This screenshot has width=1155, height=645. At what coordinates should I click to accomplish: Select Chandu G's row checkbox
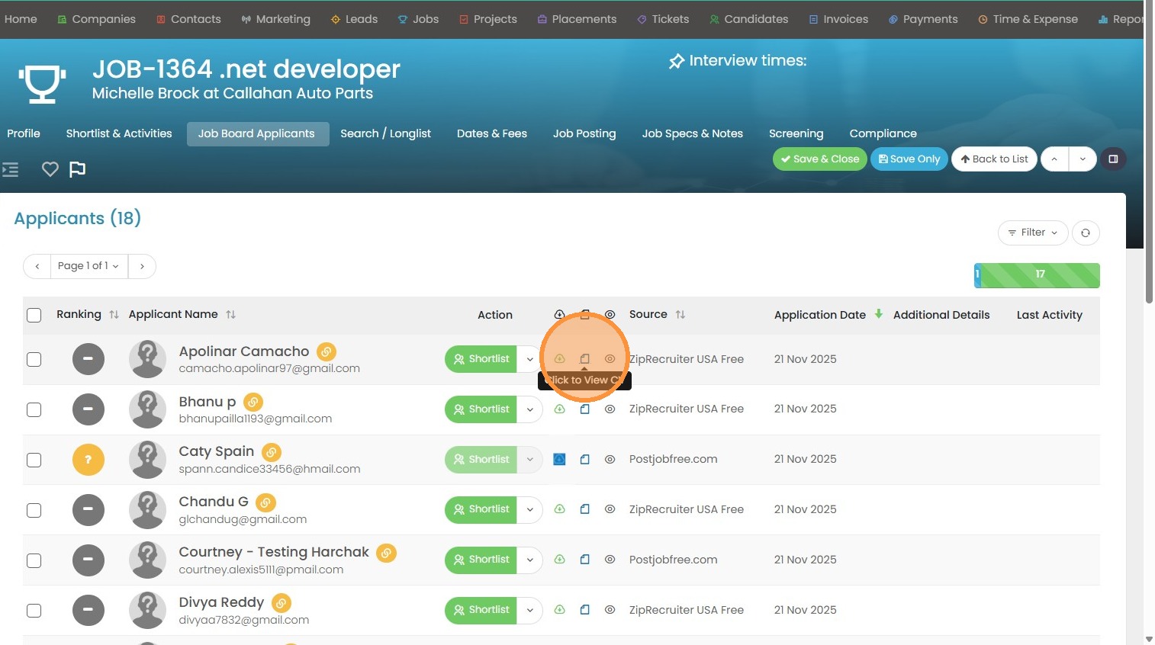(34, 510)
